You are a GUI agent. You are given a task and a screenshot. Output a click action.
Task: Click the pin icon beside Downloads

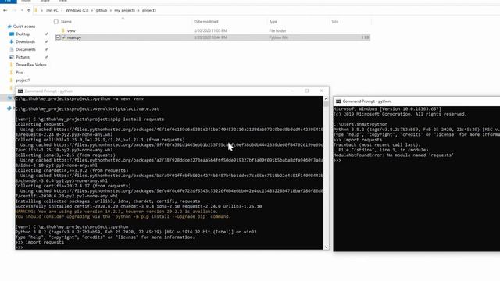[x=46, y=41]
